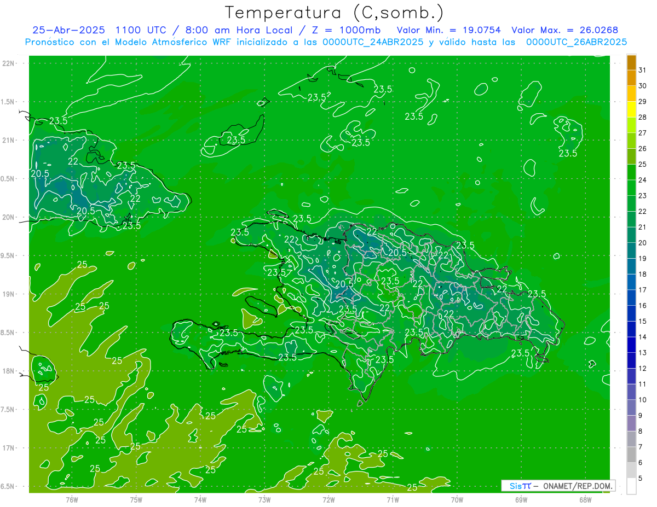Click the '69W' longitude axis label
Image resolution: width=657 pixels, height=507 pixels.
click(521, 499)
